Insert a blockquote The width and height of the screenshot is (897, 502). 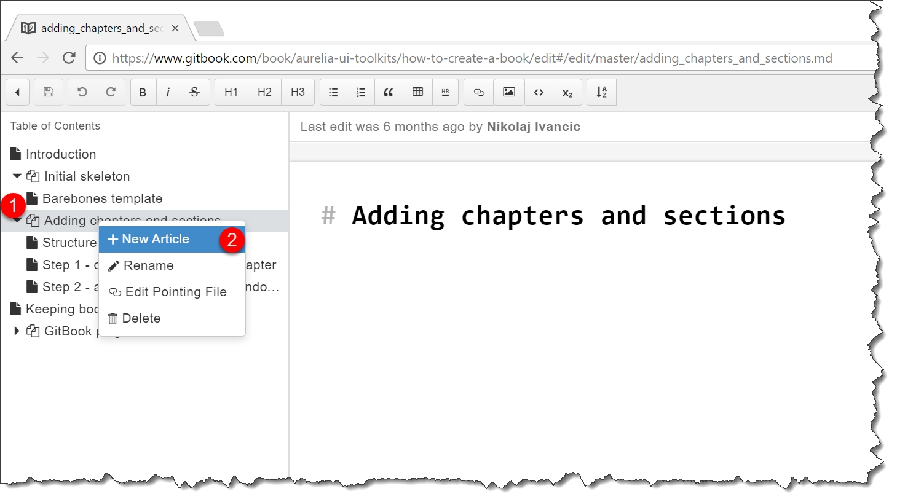(388, 92)
